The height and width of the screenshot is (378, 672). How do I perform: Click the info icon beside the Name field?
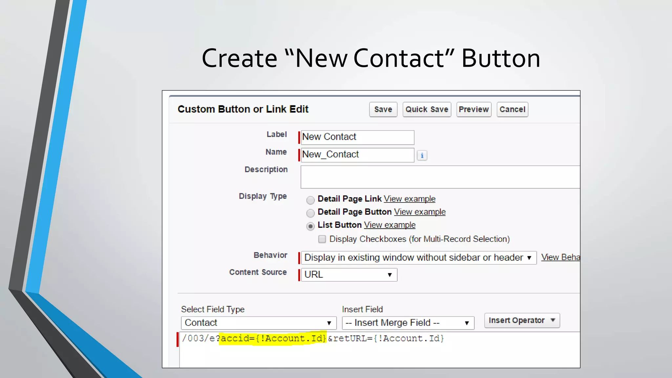point(422,155)
